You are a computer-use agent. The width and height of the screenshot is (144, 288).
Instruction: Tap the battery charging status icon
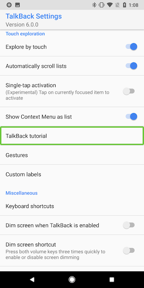click(x=124, y=5)
